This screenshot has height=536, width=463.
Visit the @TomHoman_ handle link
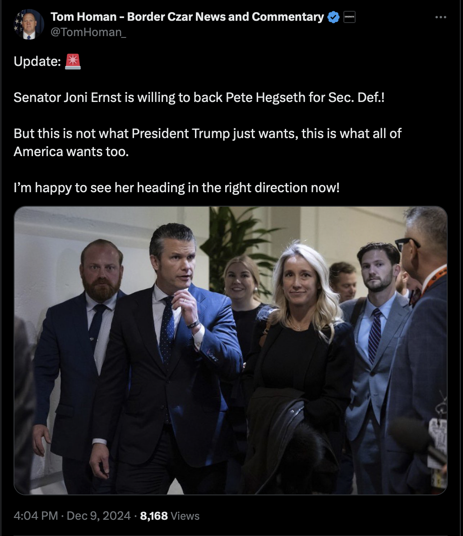(88, 32)
